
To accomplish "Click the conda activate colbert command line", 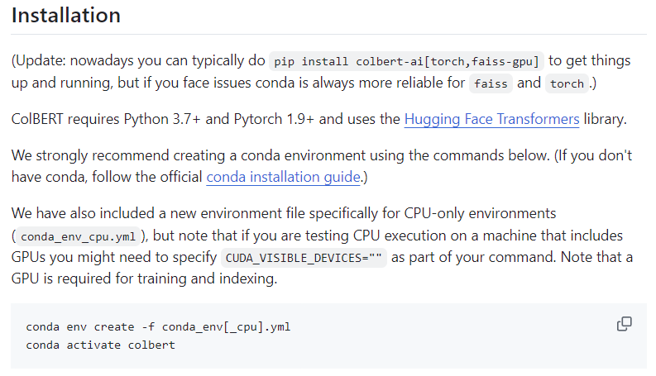I will click(x=100, y=345).
